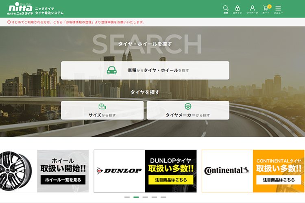Open the login lock icon

[x=237, y=9]
